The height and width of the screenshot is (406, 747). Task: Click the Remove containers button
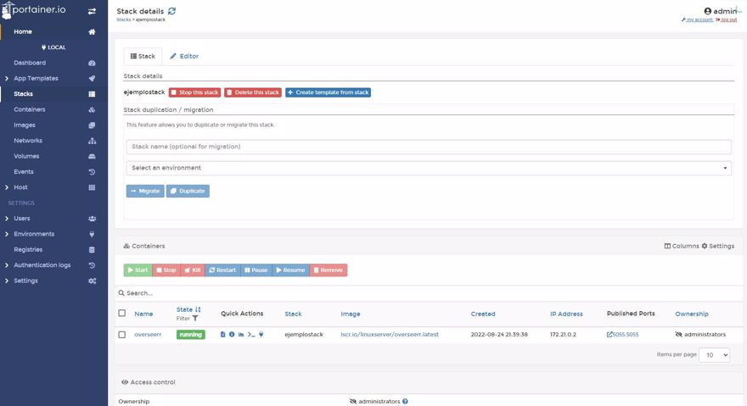(x=329, y=270)
